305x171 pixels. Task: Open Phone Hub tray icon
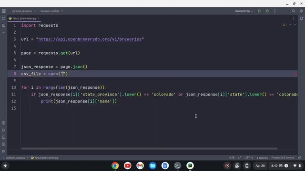247,166
